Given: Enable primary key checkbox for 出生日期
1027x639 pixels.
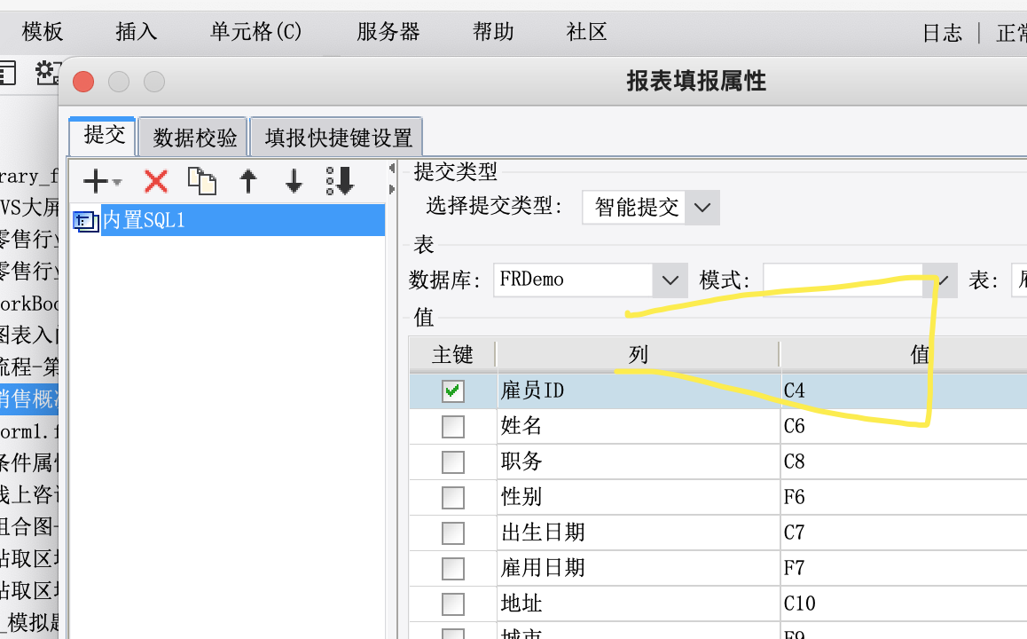Looking at the screenshot, I should point(452,532).
